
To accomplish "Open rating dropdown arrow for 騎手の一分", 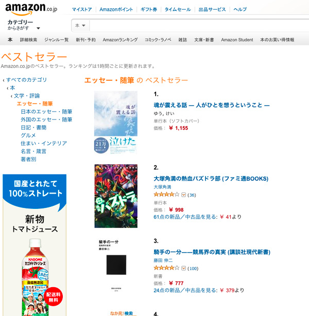I will pos(183,268).
